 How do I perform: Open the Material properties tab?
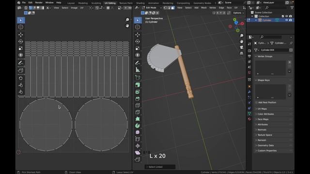pyautogui.click(x=249, y=119)
